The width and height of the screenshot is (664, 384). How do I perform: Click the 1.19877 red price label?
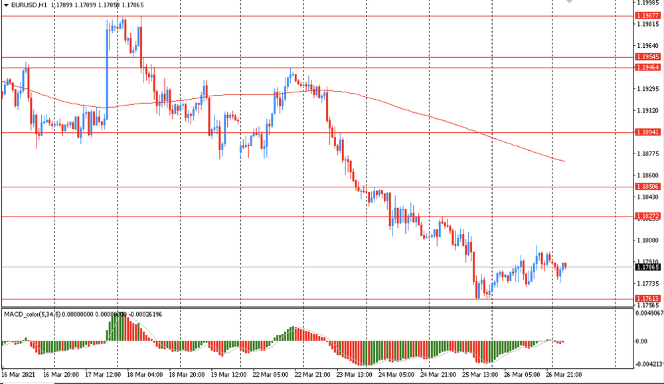point(648,16)
